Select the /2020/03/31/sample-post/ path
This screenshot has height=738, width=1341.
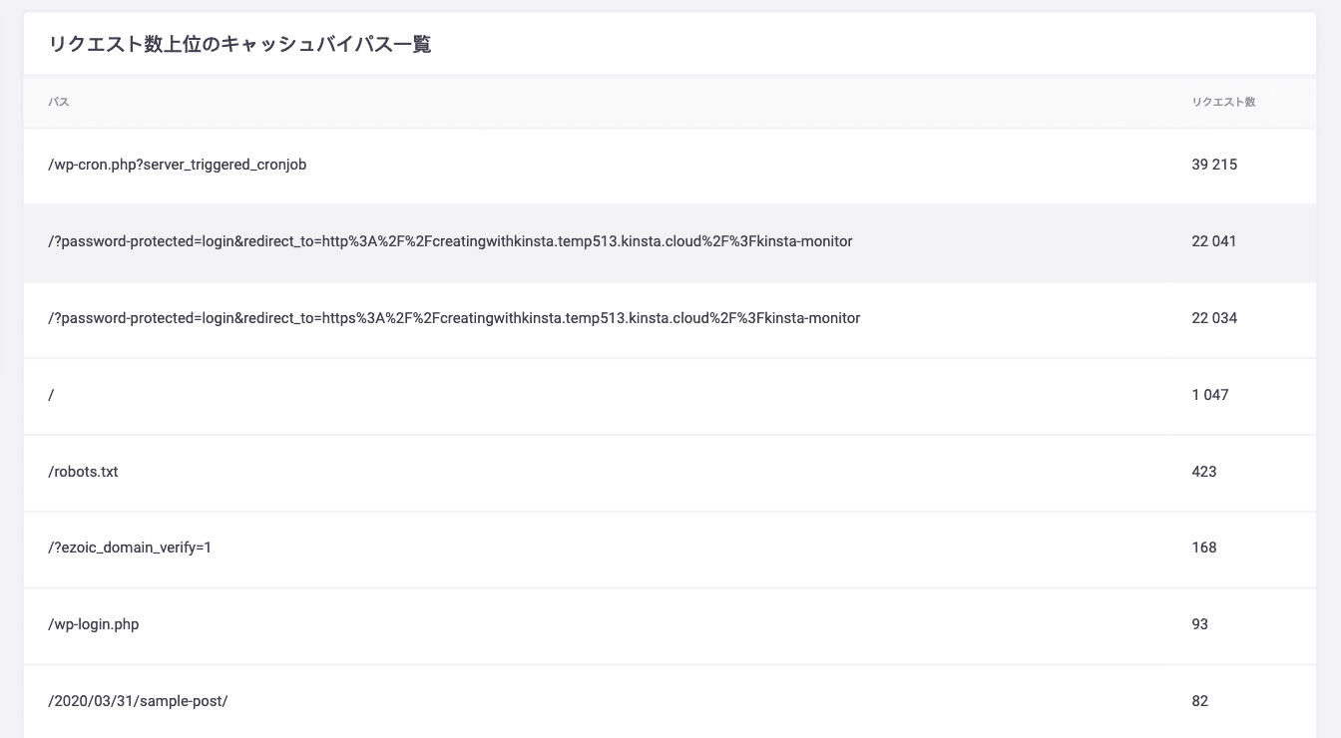(138, 701)
